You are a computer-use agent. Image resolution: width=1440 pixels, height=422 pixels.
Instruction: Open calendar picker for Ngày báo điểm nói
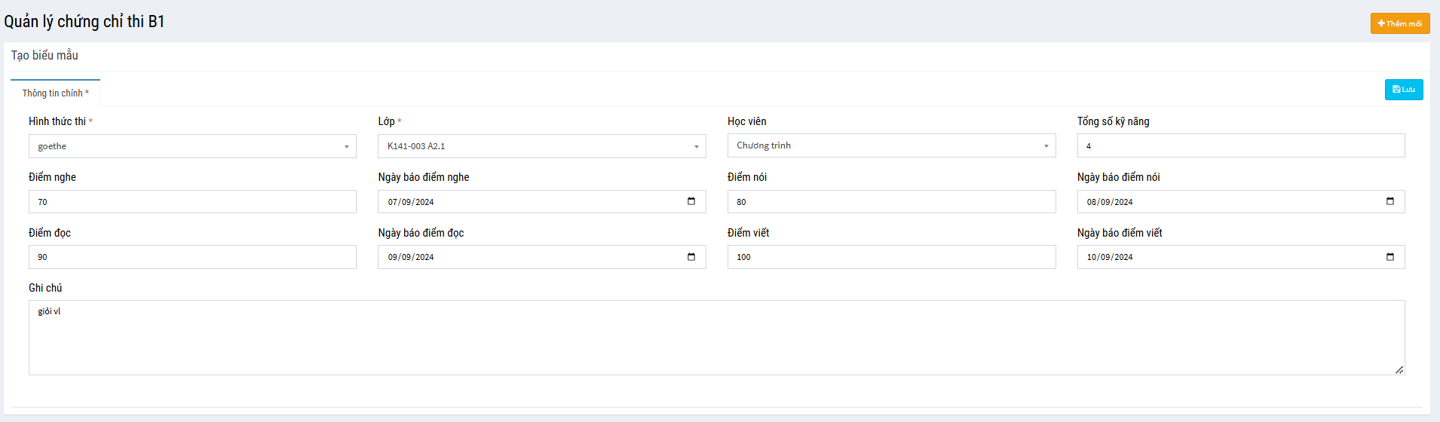point(1390,201)
